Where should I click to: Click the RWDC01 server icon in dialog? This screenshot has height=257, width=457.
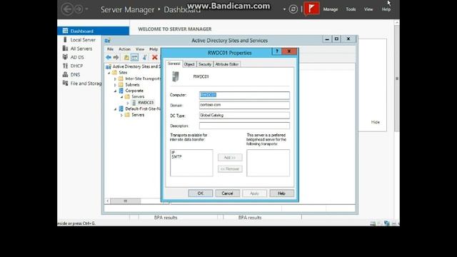tap(175, 76)
